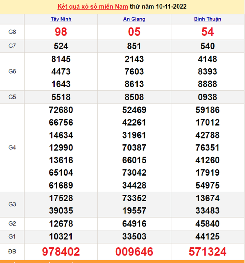The height and width of the screenshot is (263, 245).
Task: Select An Giang special prize number 009646
Action: click(x=134, y=252)
